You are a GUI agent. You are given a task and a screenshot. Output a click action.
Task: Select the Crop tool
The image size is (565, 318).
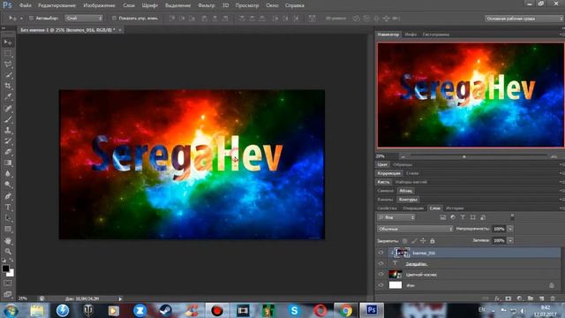tap(8, 87)
